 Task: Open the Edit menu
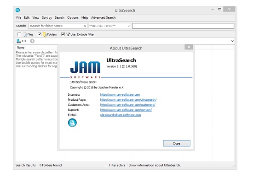(27, 17)
